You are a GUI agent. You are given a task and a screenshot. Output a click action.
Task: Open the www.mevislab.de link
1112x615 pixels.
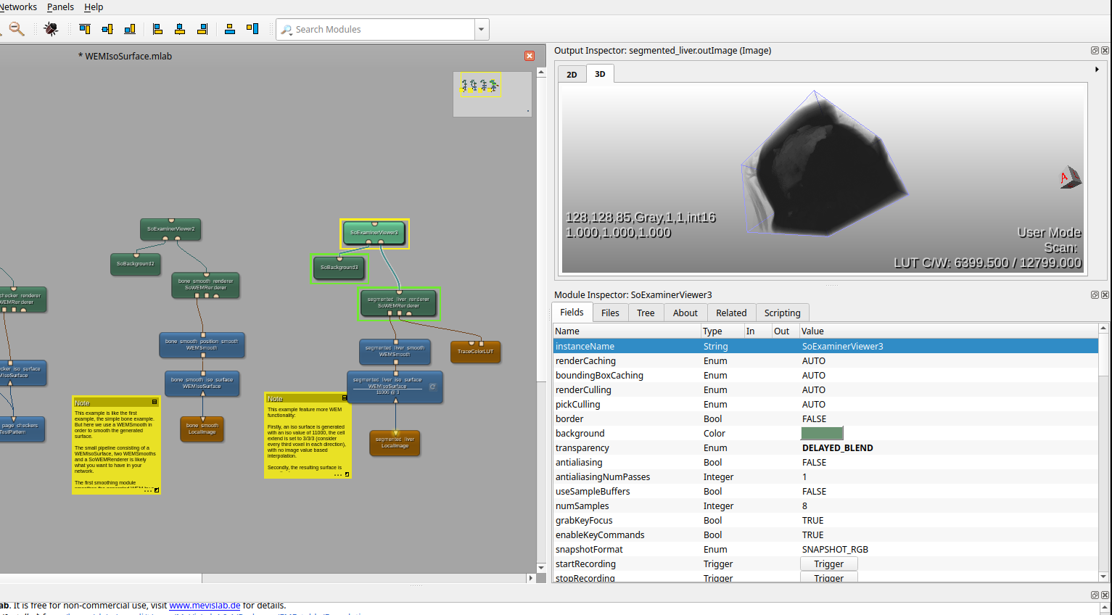pyautogui.click(x=205, y=606)
